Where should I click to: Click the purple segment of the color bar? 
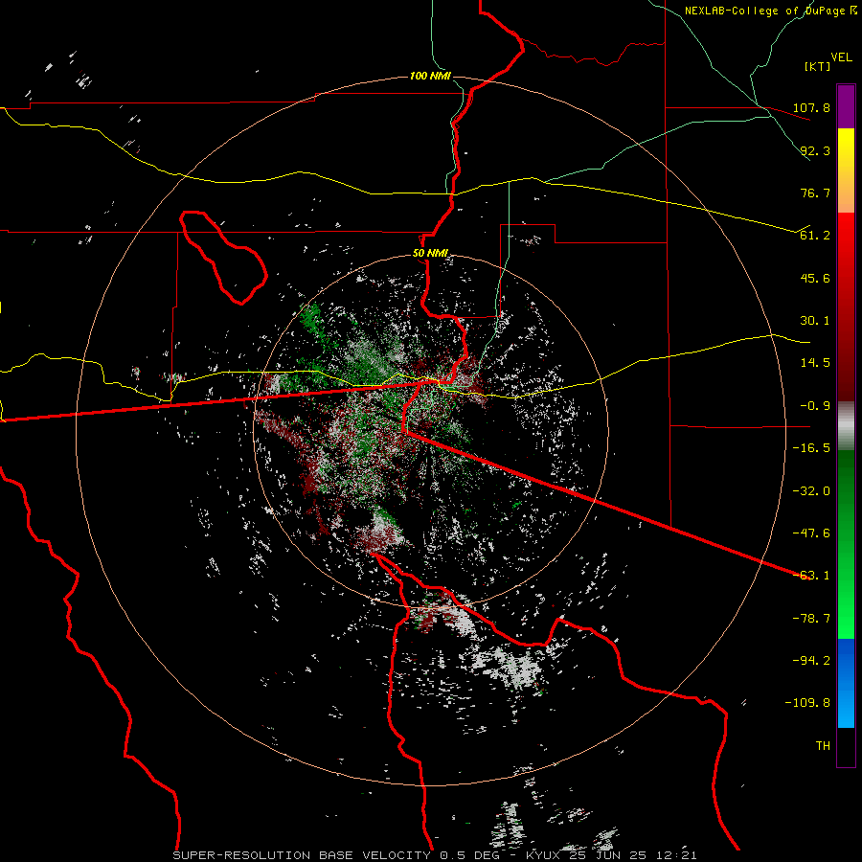846,106
